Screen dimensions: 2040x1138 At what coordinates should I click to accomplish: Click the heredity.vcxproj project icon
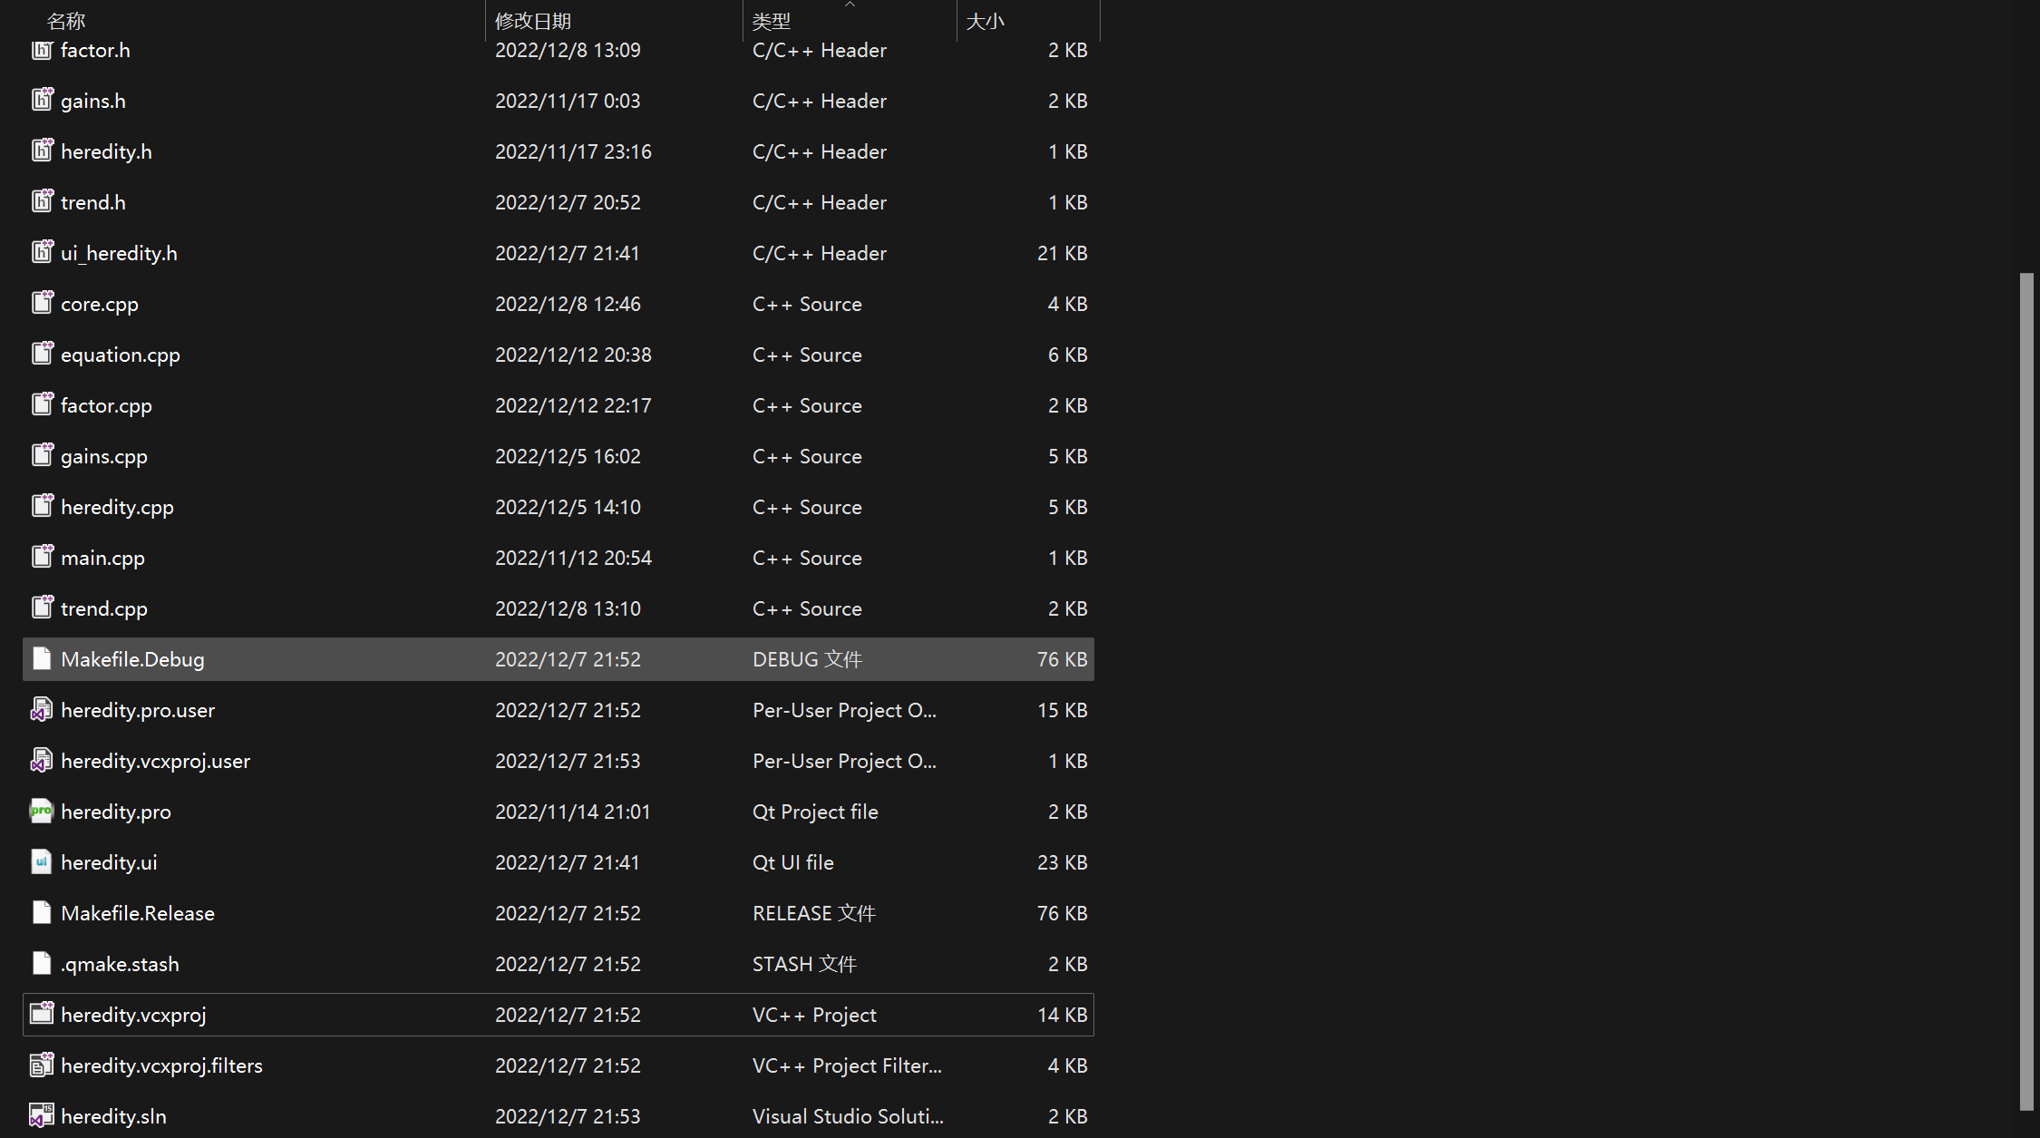pyautogui.click(x=42, y=1014)
